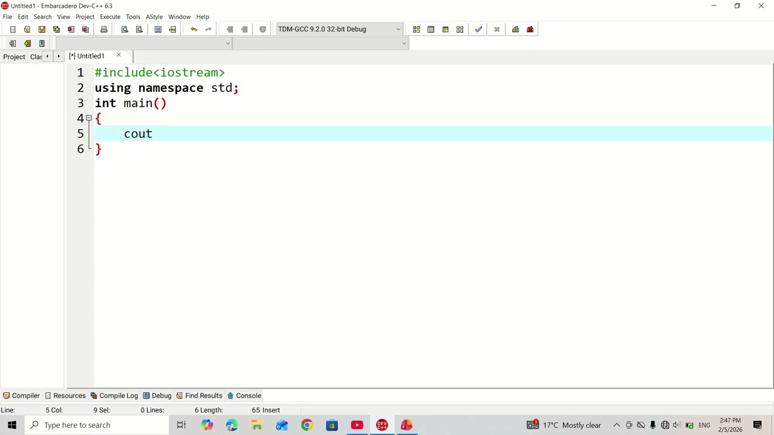Click the Open file toolbar icon
The width and height of the screenshot is (774, 435).
coord(27,29)
